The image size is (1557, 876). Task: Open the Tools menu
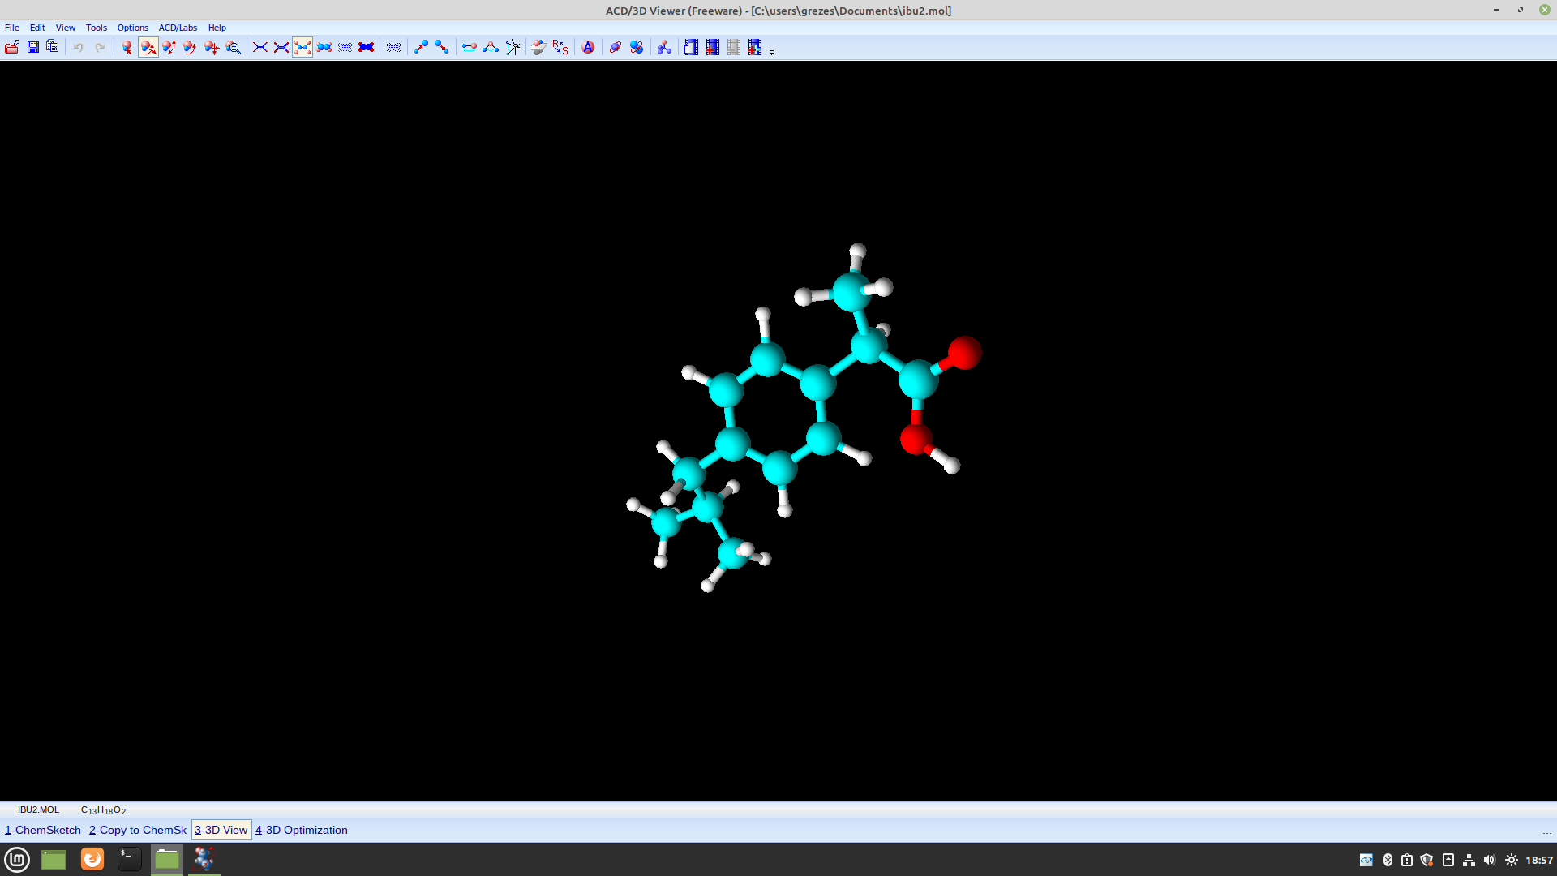pyautogui.click(x=96, y=28)
